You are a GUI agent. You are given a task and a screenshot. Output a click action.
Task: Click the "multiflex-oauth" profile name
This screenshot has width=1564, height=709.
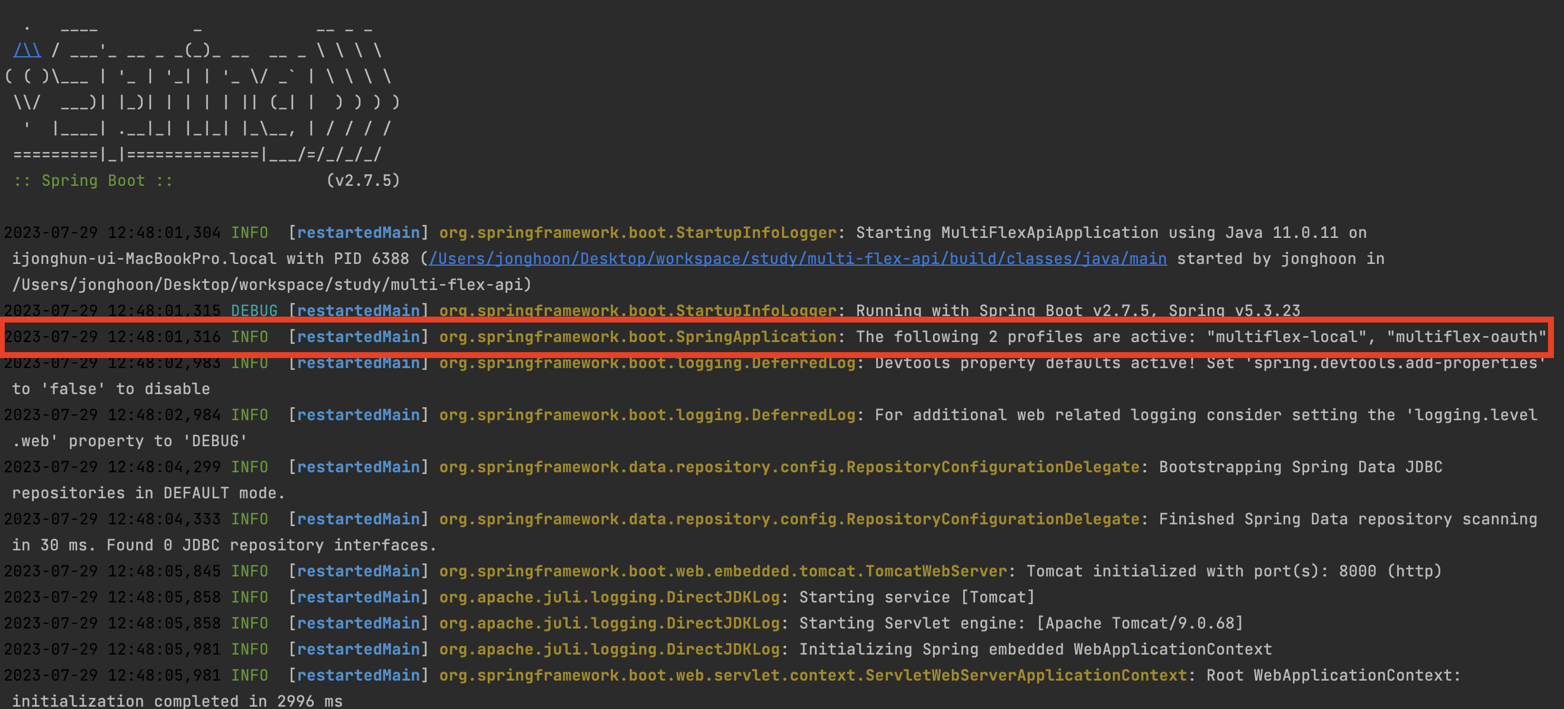click(x=1466, y=337)
